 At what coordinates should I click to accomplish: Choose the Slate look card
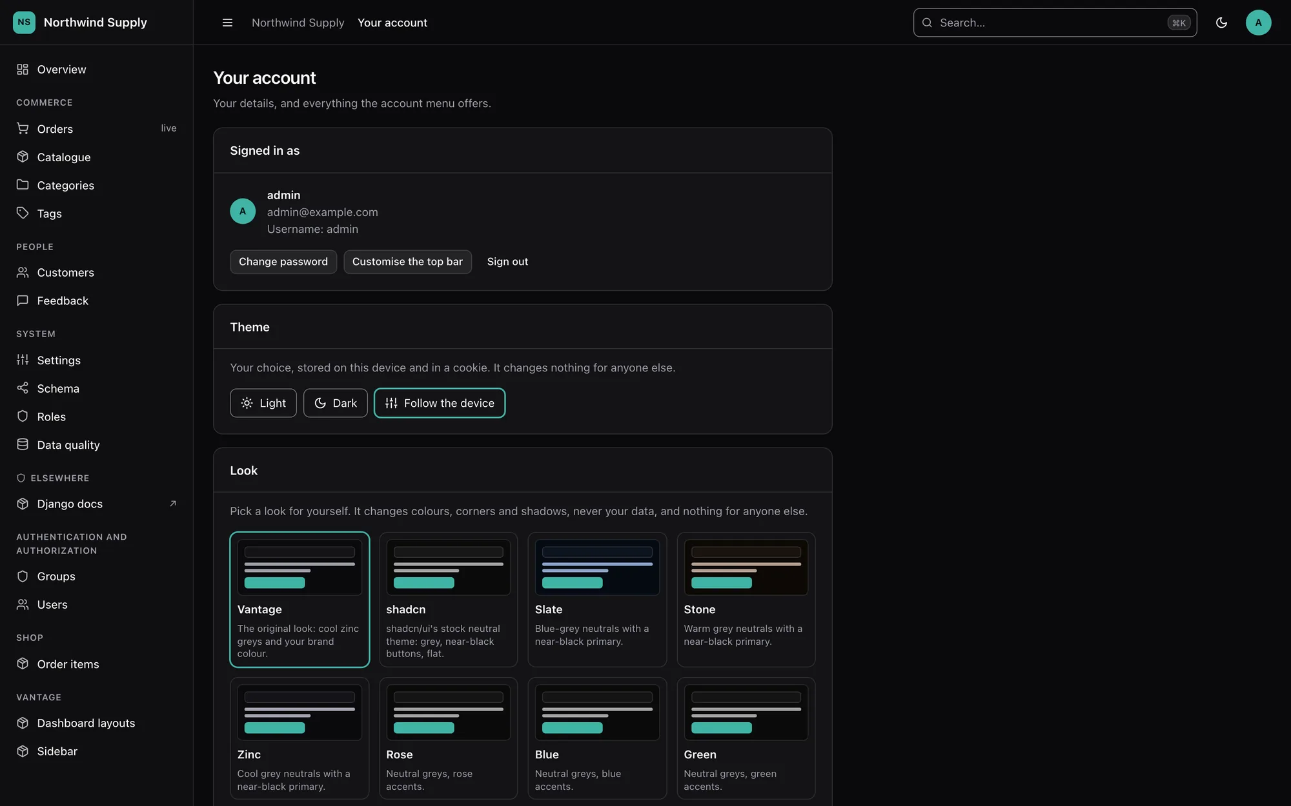[597, 600]
